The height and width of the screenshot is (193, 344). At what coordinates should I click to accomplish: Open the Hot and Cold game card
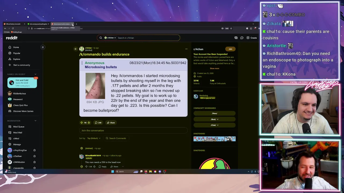tap(22, 83)
